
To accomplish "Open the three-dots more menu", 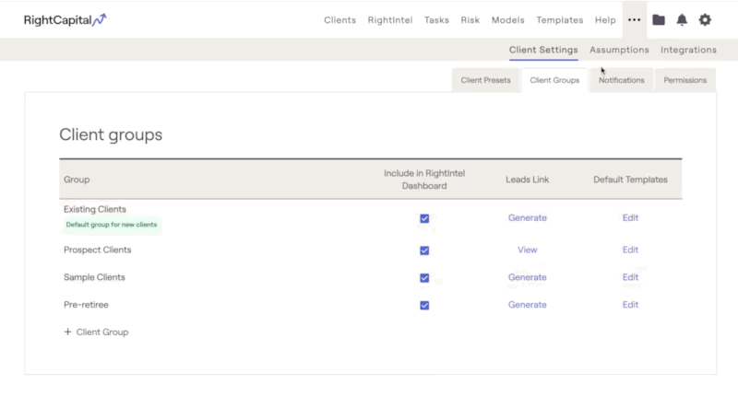I will pyautogui.click(x=634, y=19).
